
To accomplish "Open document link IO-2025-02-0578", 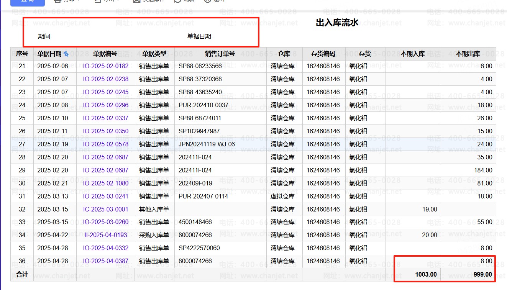I will tap(106, 144).
